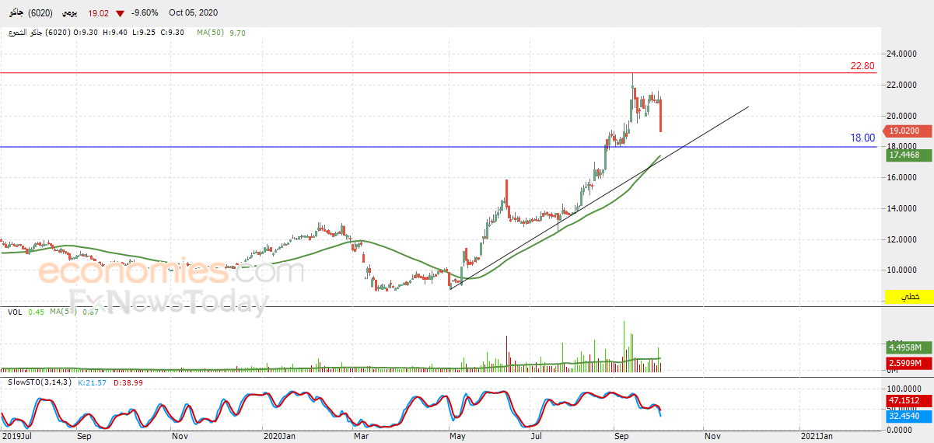The width and height of the screenshot is (934, 443).
Task: Click the 18.00 support level label
Action: point(862,138)
